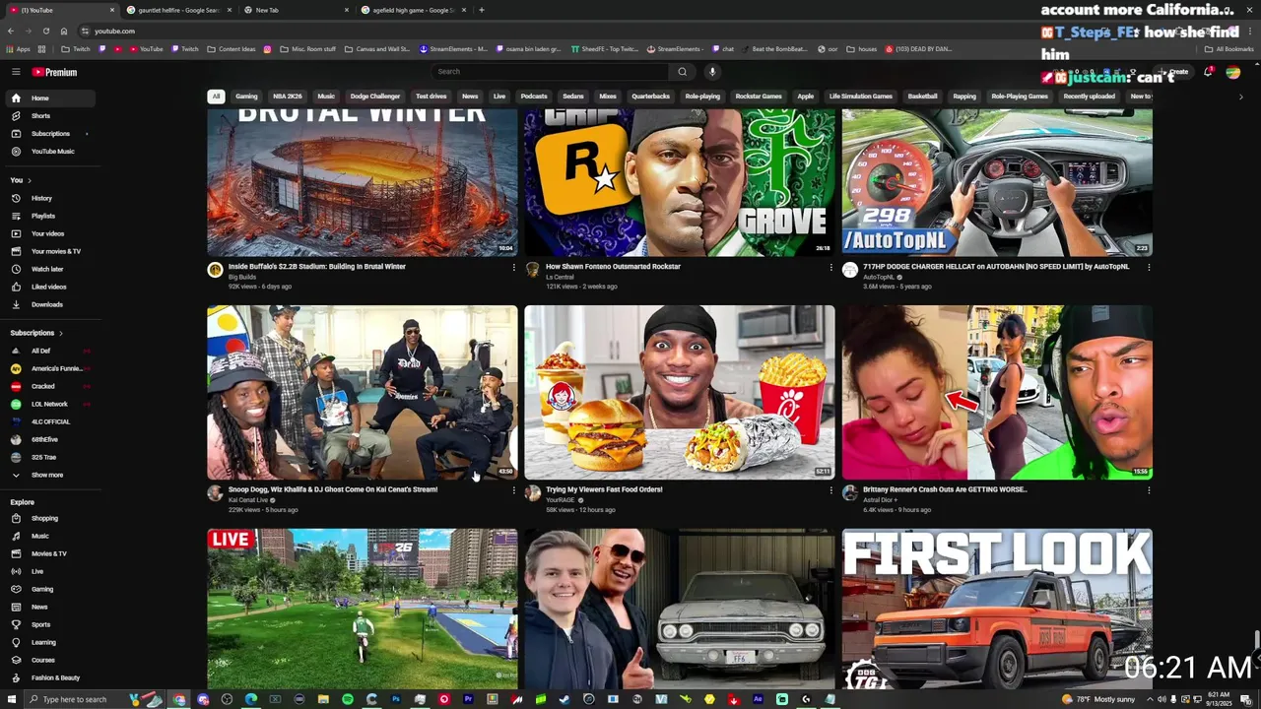
Task: Click the Windows Start button
Action: tap(10, 699)
